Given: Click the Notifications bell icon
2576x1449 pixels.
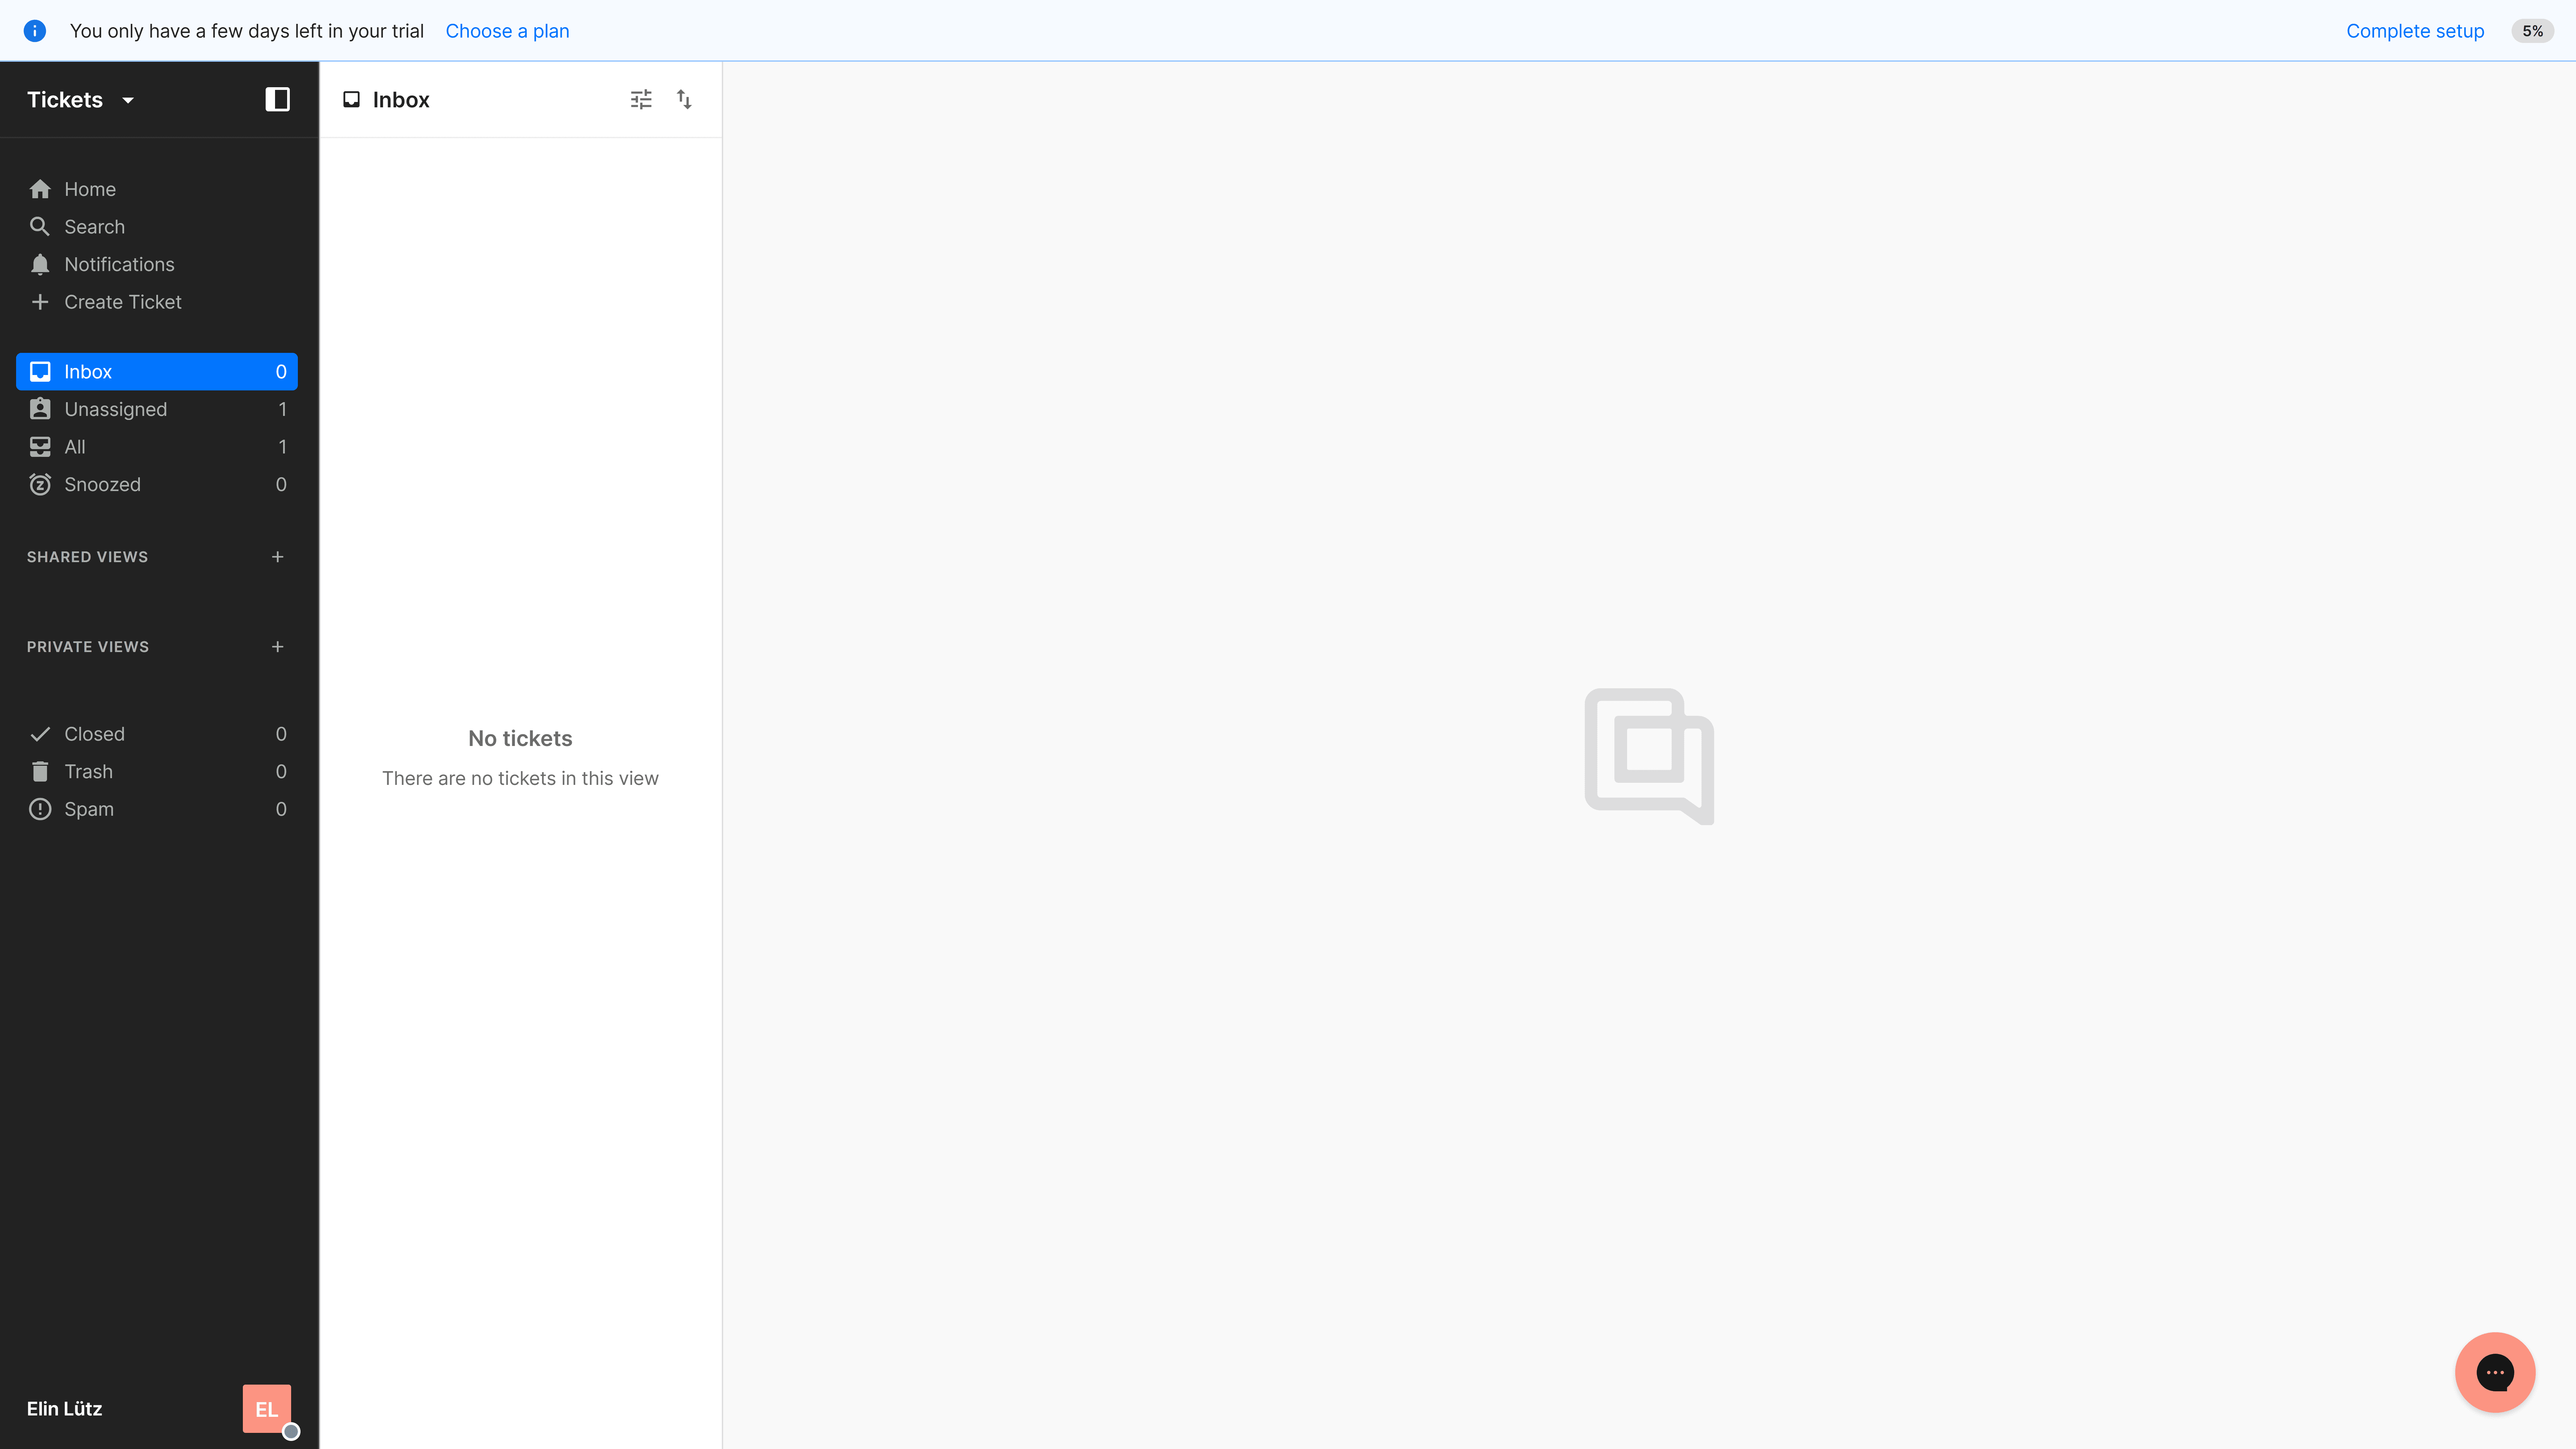Looking at the screenshot, I should [40, 264].
